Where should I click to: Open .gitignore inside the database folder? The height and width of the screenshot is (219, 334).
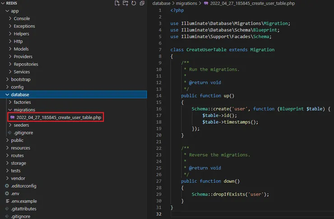(x=23, y=132)
